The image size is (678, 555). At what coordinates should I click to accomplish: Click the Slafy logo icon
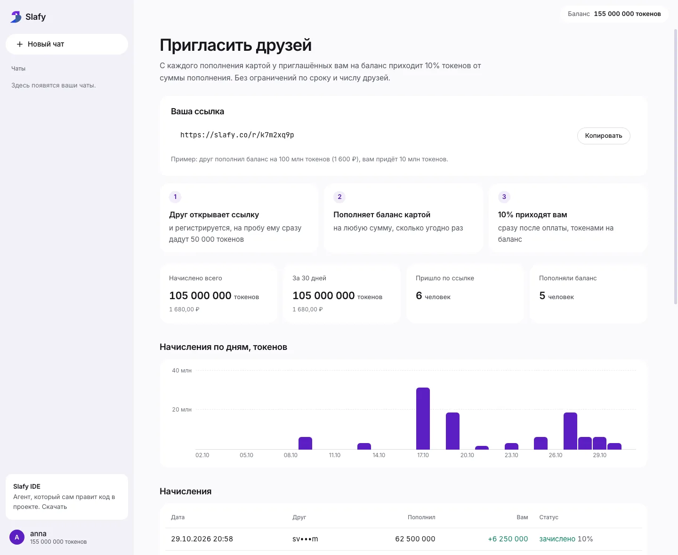pos(16,17)
